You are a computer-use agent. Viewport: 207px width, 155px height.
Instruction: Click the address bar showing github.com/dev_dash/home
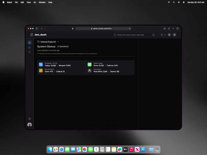tap(103, 28)
